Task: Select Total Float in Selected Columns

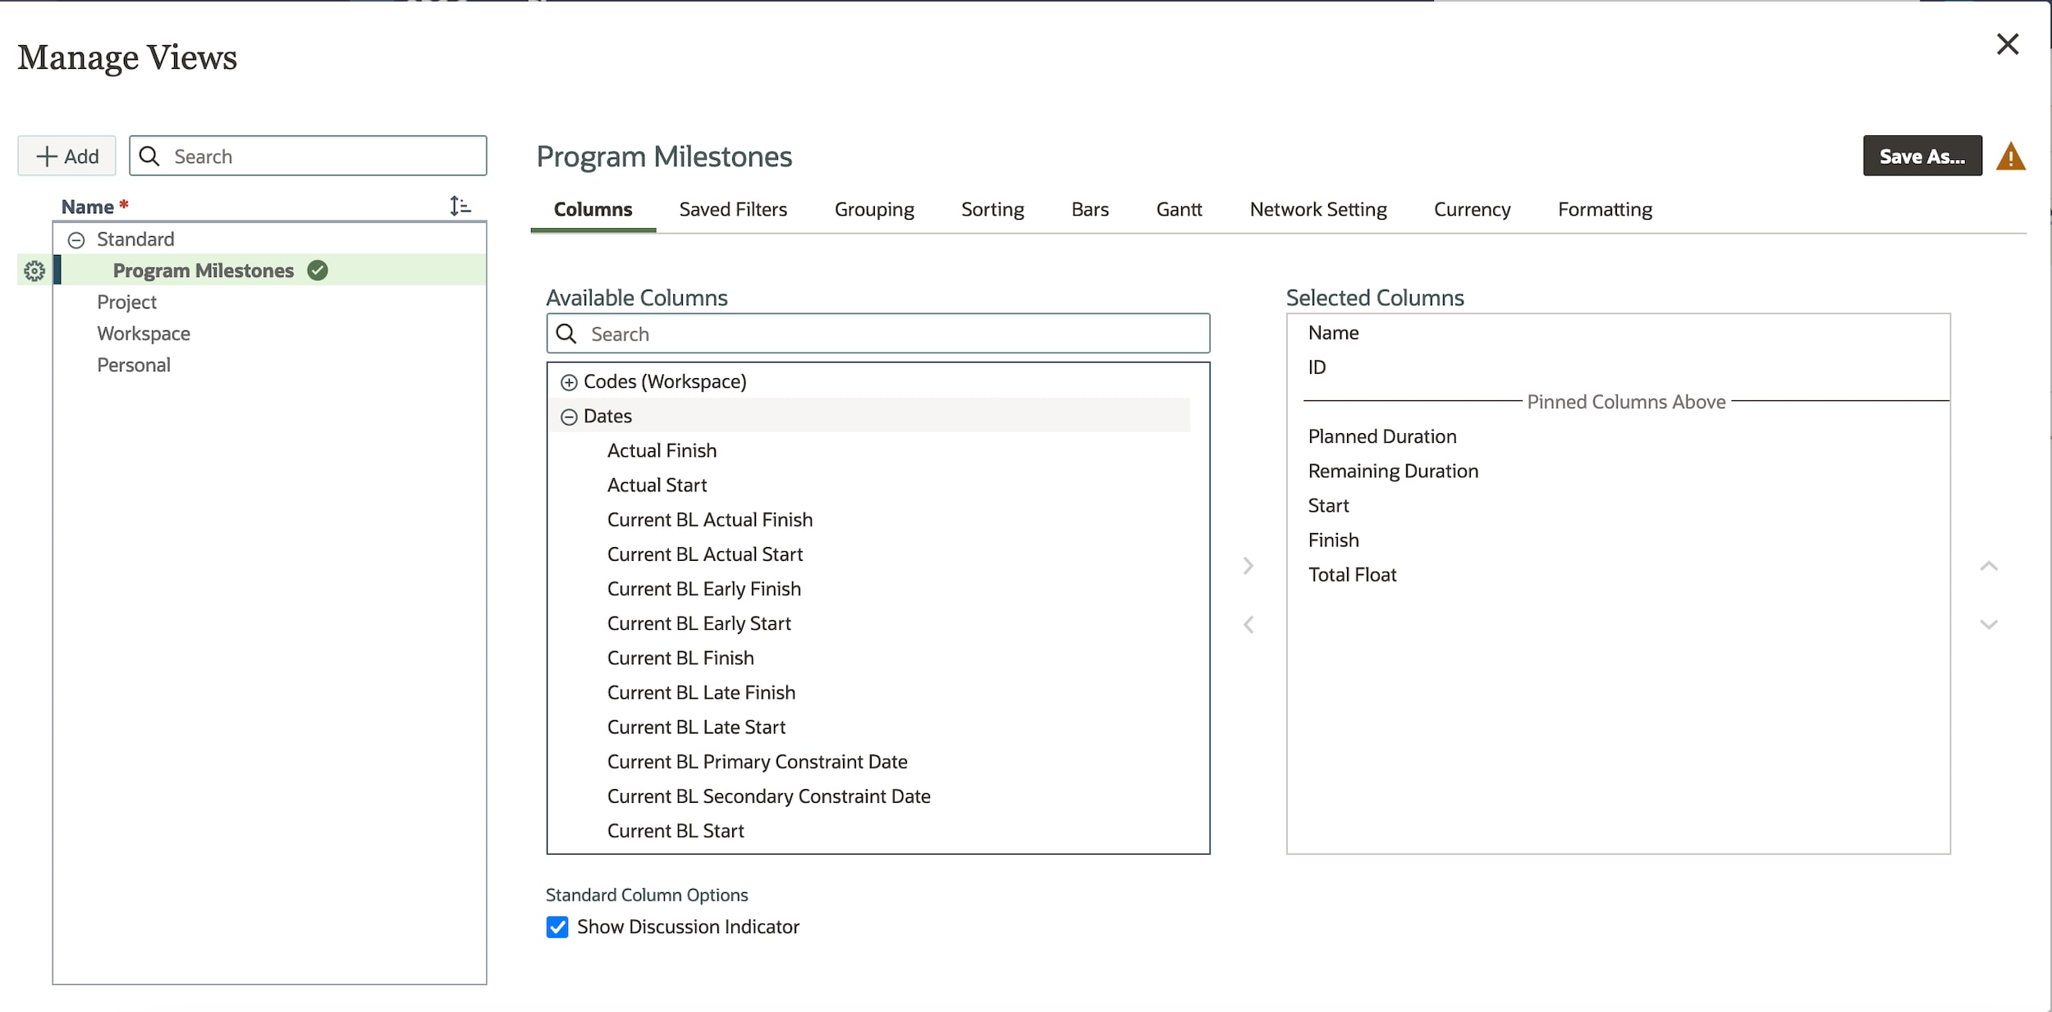Action: pyautogui.click(x=1352, y=575)
